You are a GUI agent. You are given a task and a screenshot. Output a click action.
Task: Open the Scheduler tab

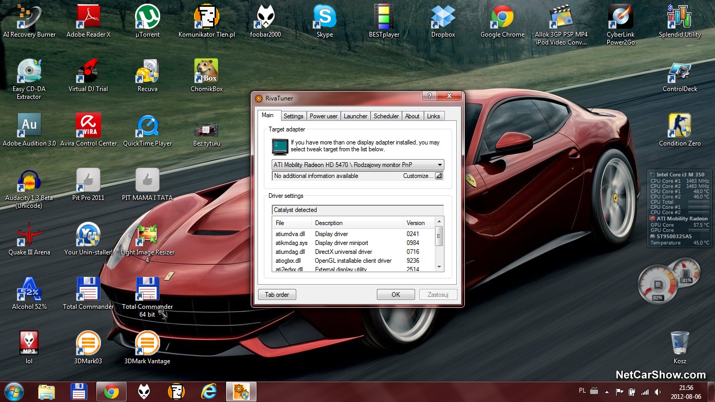[386, 116]
